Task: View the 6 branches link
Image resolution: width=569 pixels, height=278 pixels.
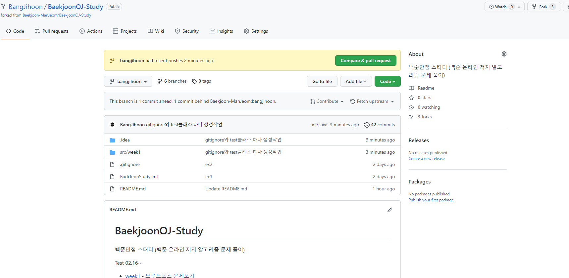Action: (172, 81)
